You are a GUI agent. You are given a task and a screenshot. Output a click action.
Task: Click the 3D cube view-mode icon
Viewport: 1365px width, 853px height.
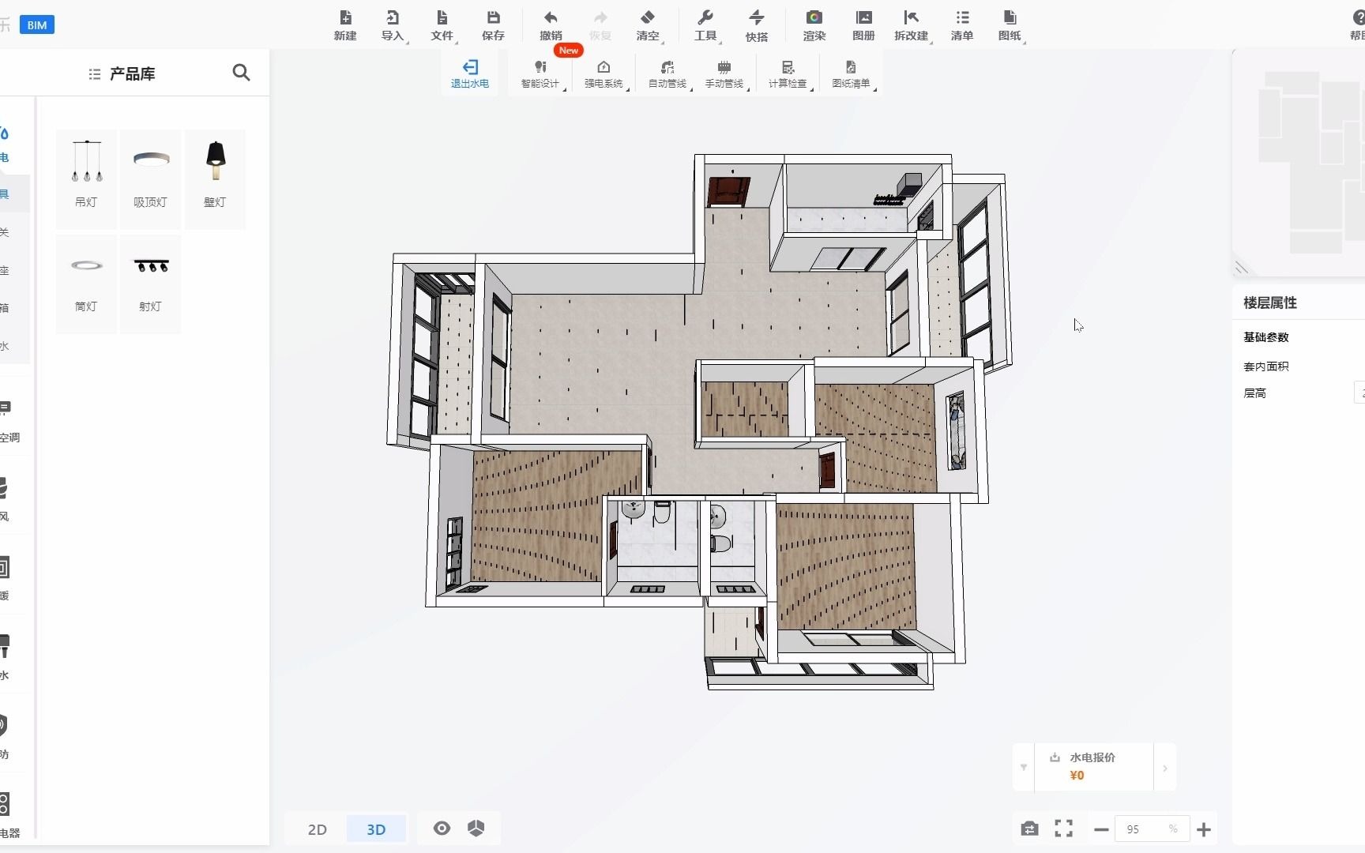coord(476,828)
